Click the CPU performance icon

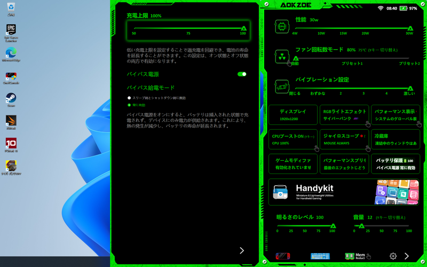[x=282, y=27]
